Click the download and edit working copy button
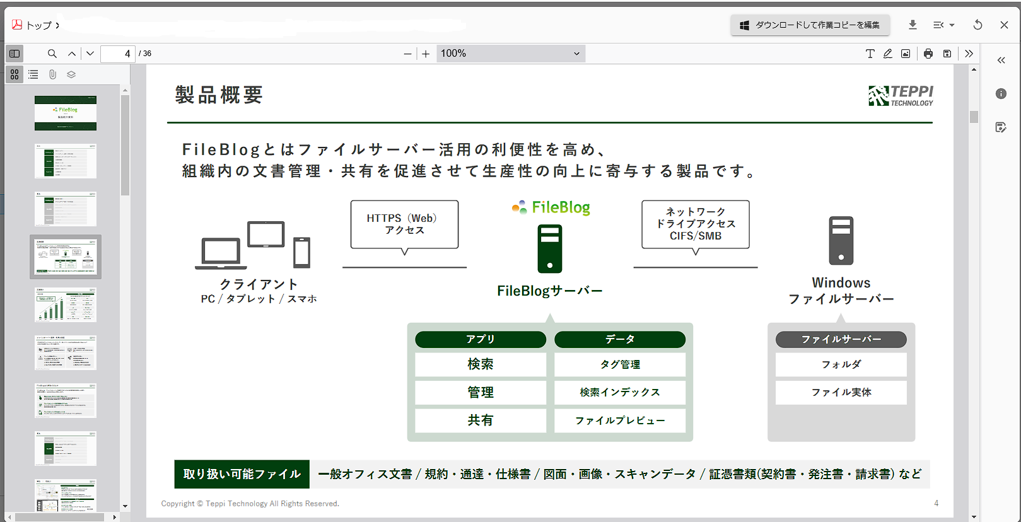Image resolution: width=1021 pixels, height=522 pixels. 810,25
